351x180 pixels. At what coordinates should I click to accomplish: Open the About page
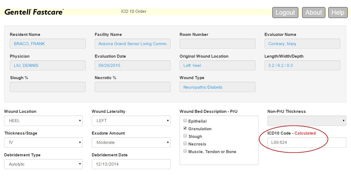pyautogui.click(x=313, y=12)
